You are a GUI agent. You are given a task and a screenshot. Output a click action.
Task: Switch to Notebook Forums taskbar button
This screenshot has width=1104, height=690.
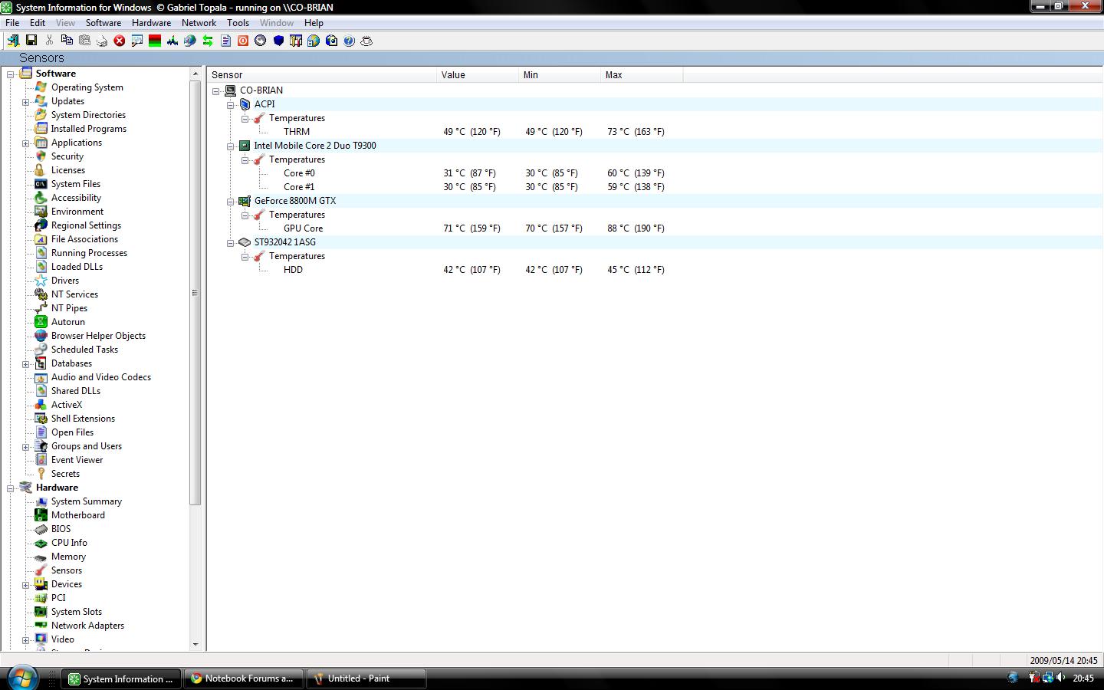tap(244, 678)
